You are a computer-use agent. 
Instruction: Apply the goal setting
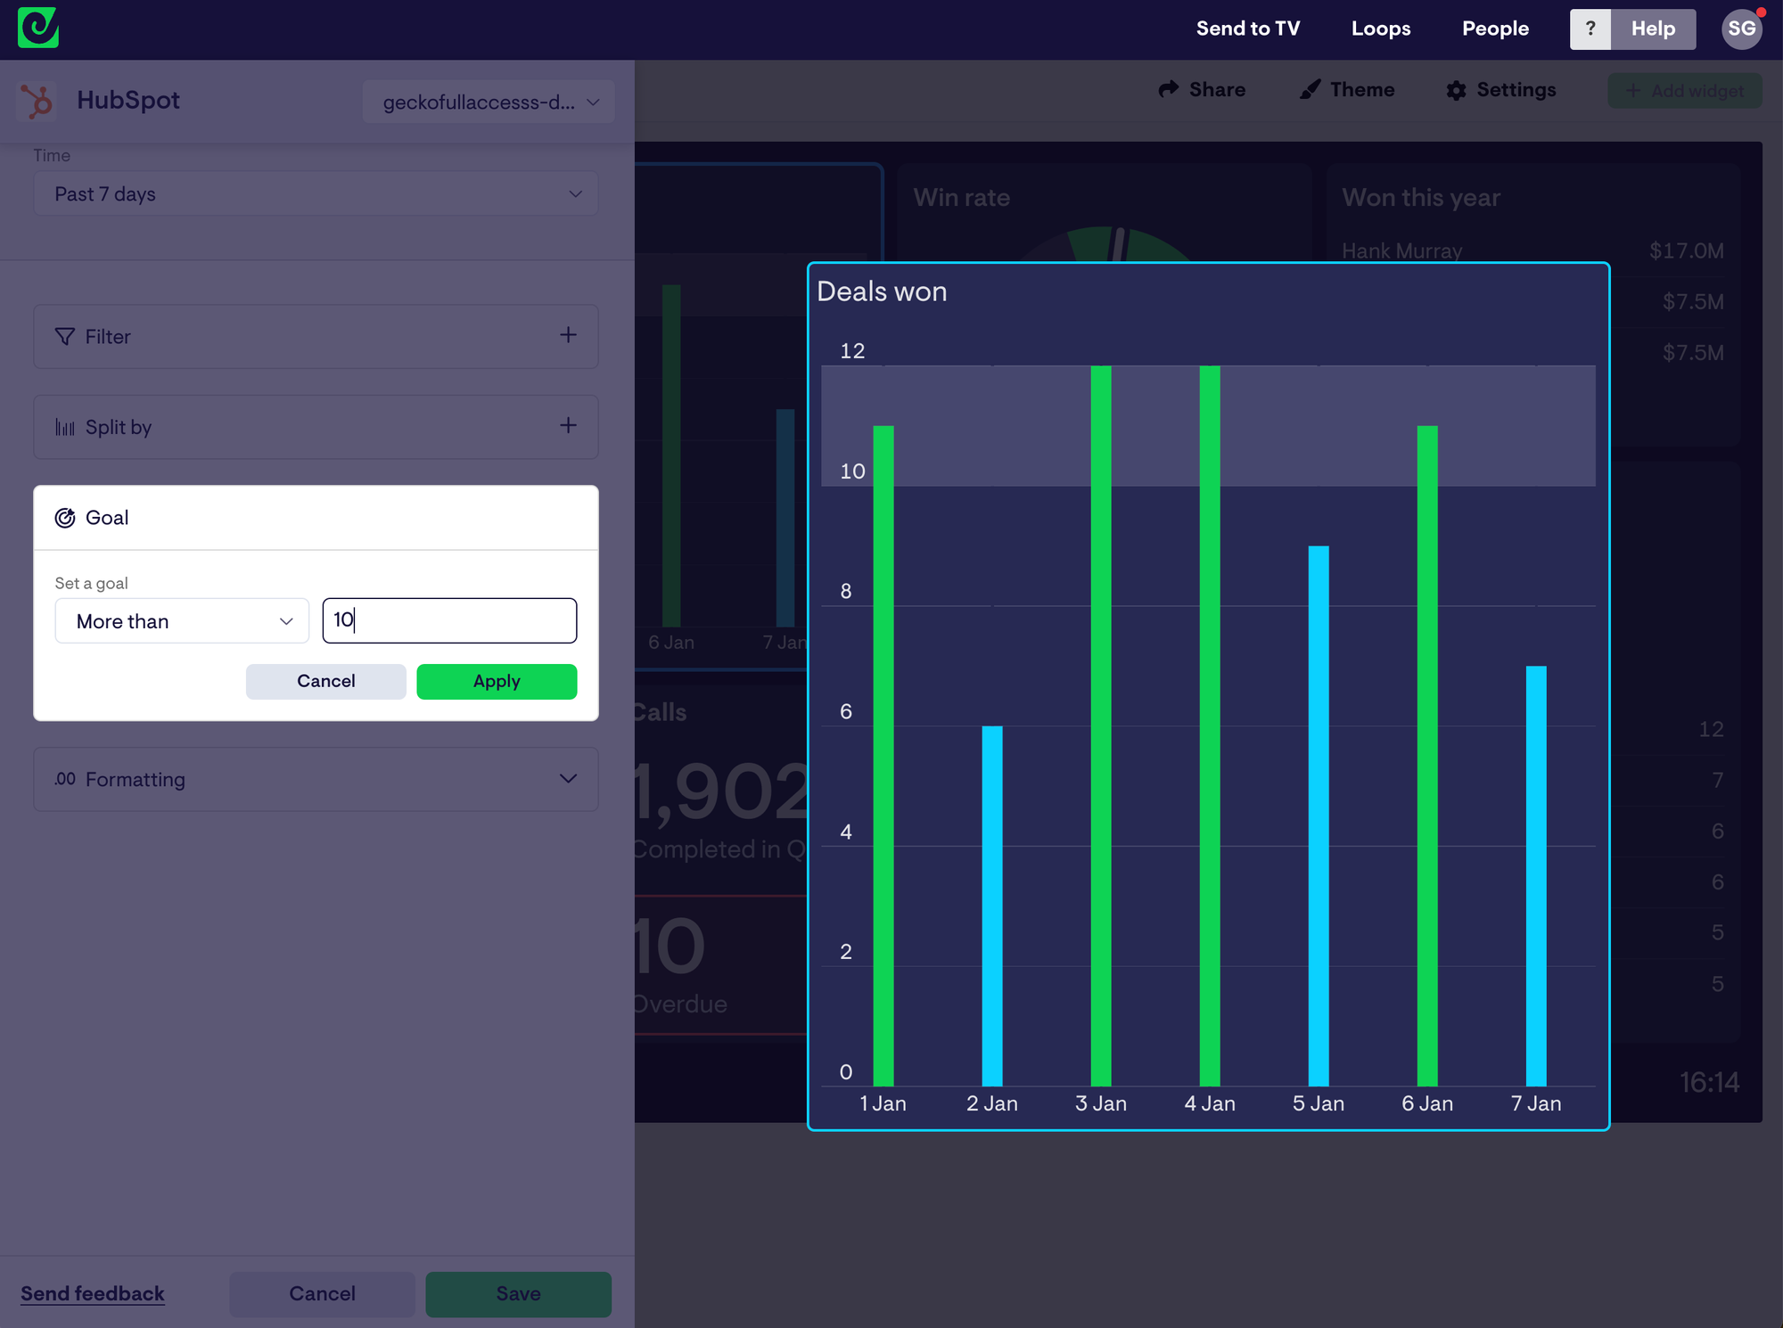[497, 682]
